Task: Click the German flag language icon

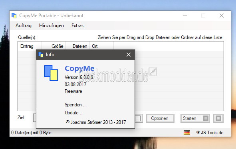Action: click(187, 133)
